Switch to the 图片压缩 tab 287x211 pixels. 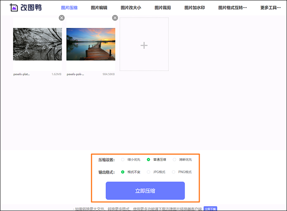69,8
